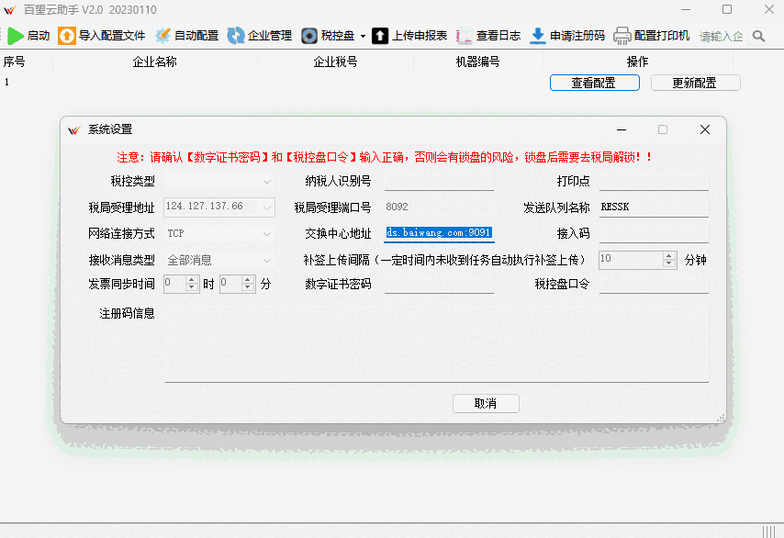Image resolution: width=784 pixels, height=538 pixels.
Task: Click the 查看配置 button in row 1
Action: (x=595, y=83)
